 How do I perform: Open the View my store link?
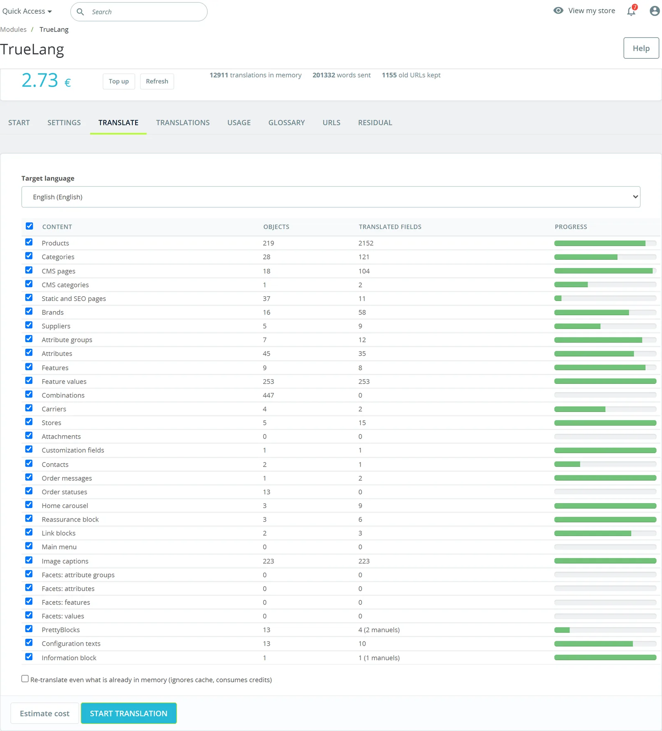[x=592, y=11]
